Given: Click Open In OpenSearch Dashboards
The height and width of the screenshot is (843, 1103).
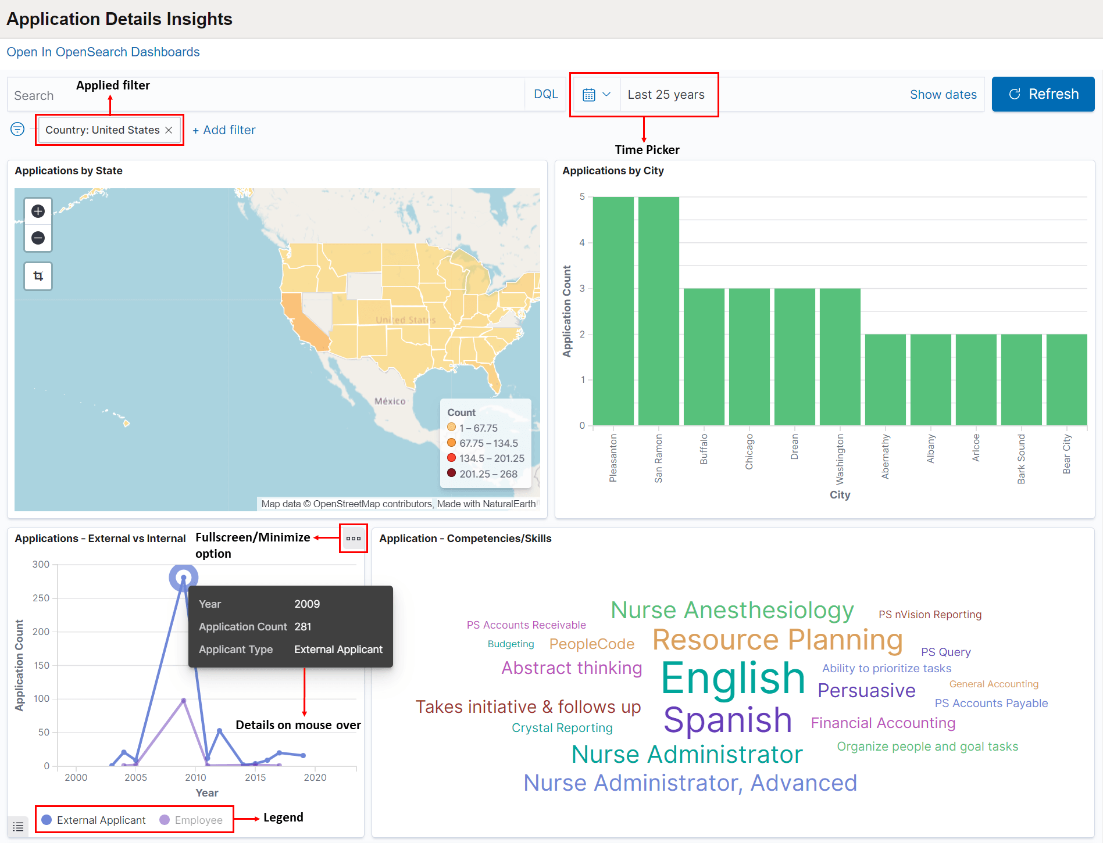Looking at the screenshot, I should tap(103, 52).
